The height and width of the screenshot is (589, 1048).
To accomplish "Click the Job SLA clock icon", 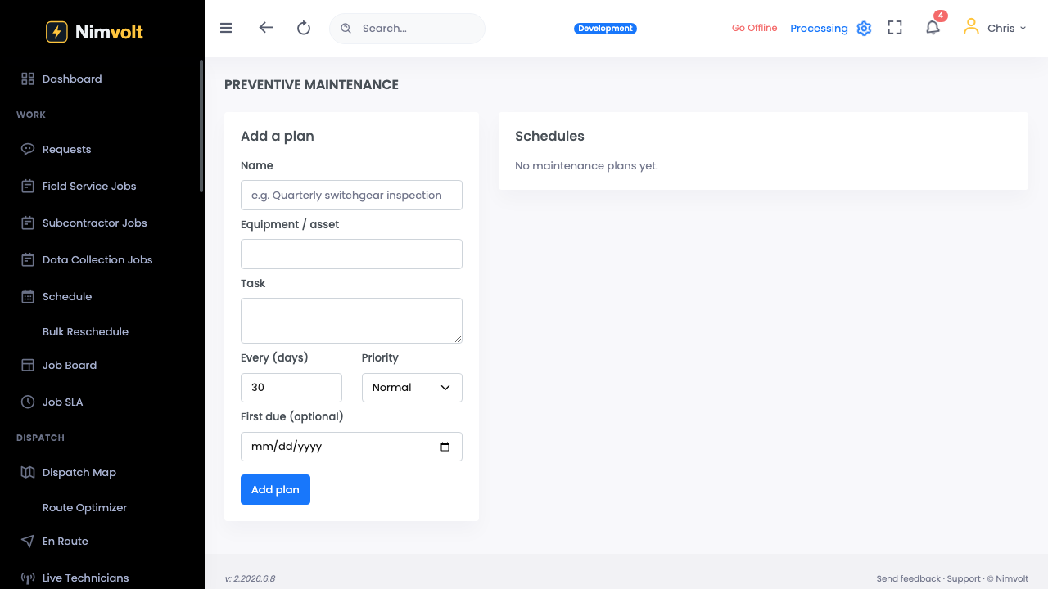I will (28, 402).
